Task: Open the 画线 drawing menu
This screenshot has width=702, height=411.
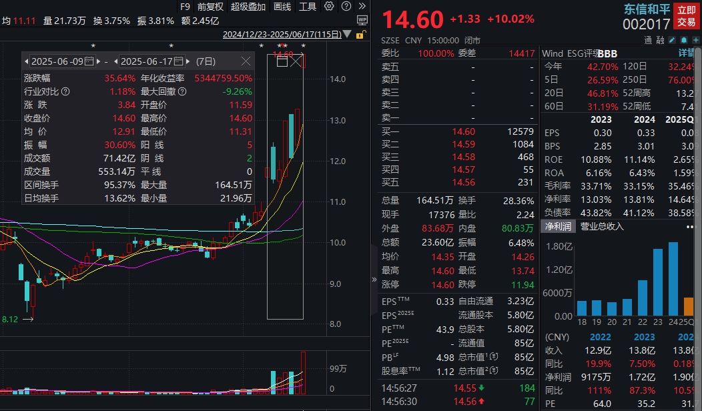Action: click(282, 6)
